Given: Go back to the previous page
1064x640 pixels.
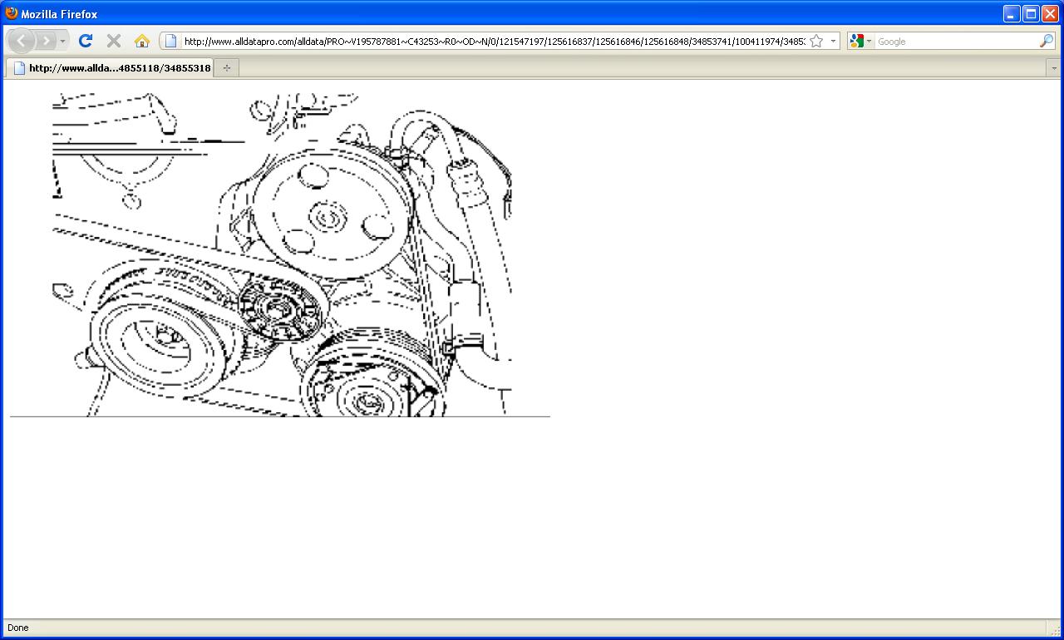Looking at the screenshot, I should (x=21, y=41).
